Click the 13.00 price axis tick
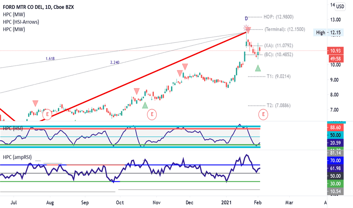The width and height of the screenshot is (353, 208). pos(336,20)
